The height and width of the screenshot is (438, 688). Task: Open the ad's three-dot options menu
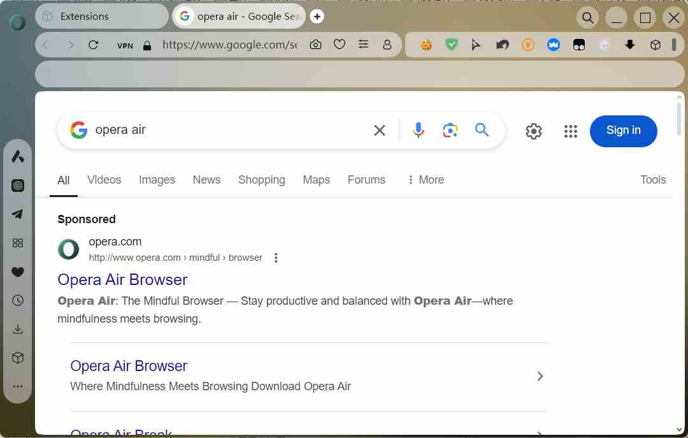[x=276, y=258]
